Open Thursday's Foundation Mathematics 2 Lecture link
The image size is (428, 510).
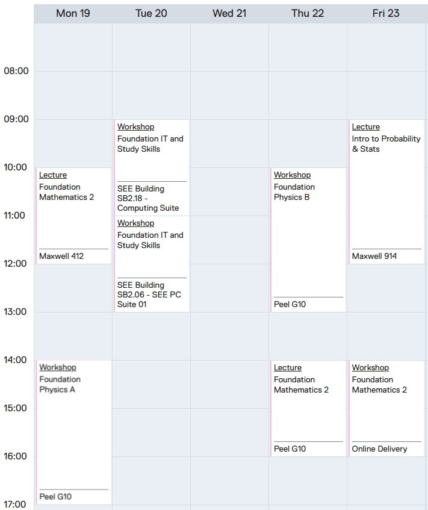[288, 368]
